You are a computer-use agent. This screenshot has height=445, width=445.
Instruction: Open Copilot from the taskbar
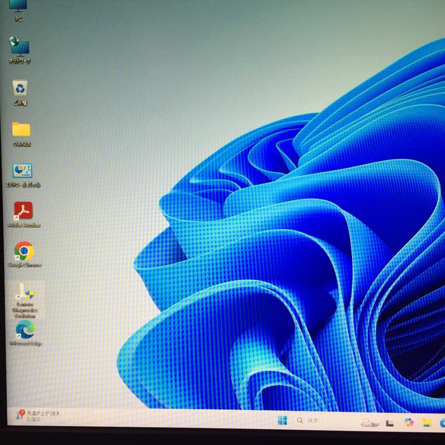(408, 422)
